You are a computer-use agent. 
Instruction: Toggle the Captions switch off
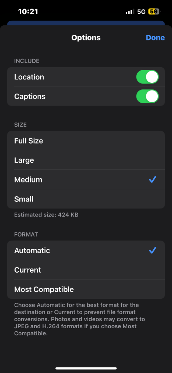click(147, 96)
